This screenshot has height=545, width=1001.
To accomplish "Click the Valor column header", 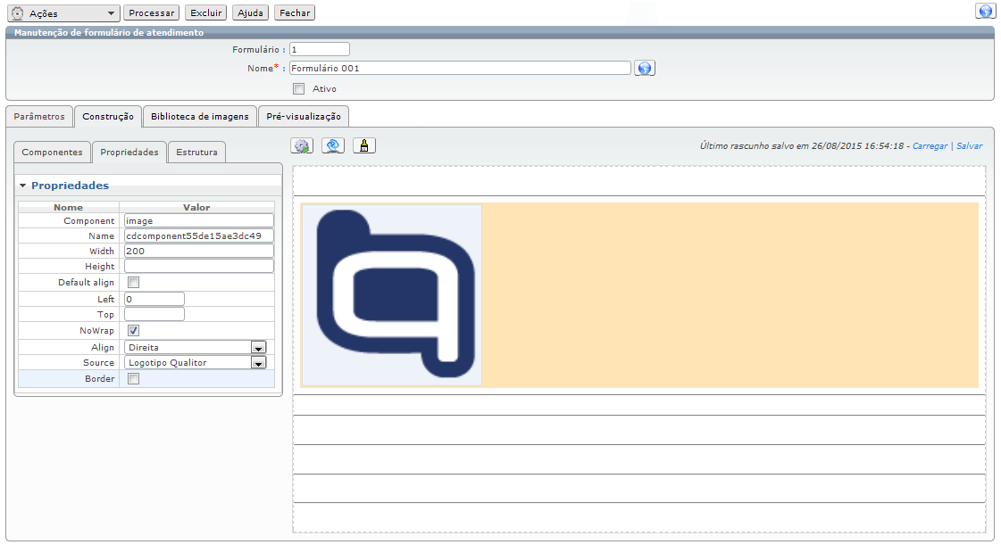I will [x=196, y=207].
